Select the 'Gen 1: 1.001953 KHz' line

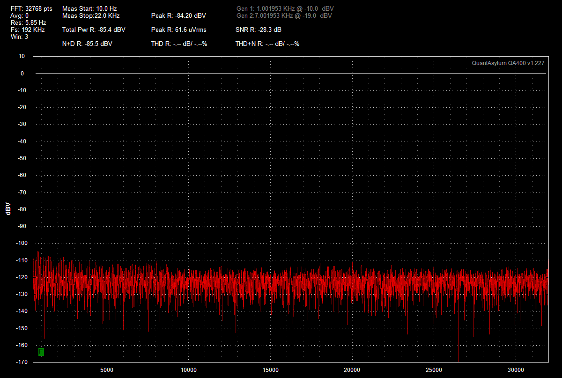coord(285,9)
